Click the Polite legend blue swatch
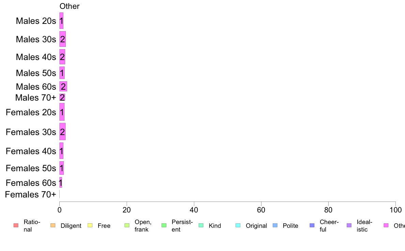405x251 pixels. click(x=275, y=225)
